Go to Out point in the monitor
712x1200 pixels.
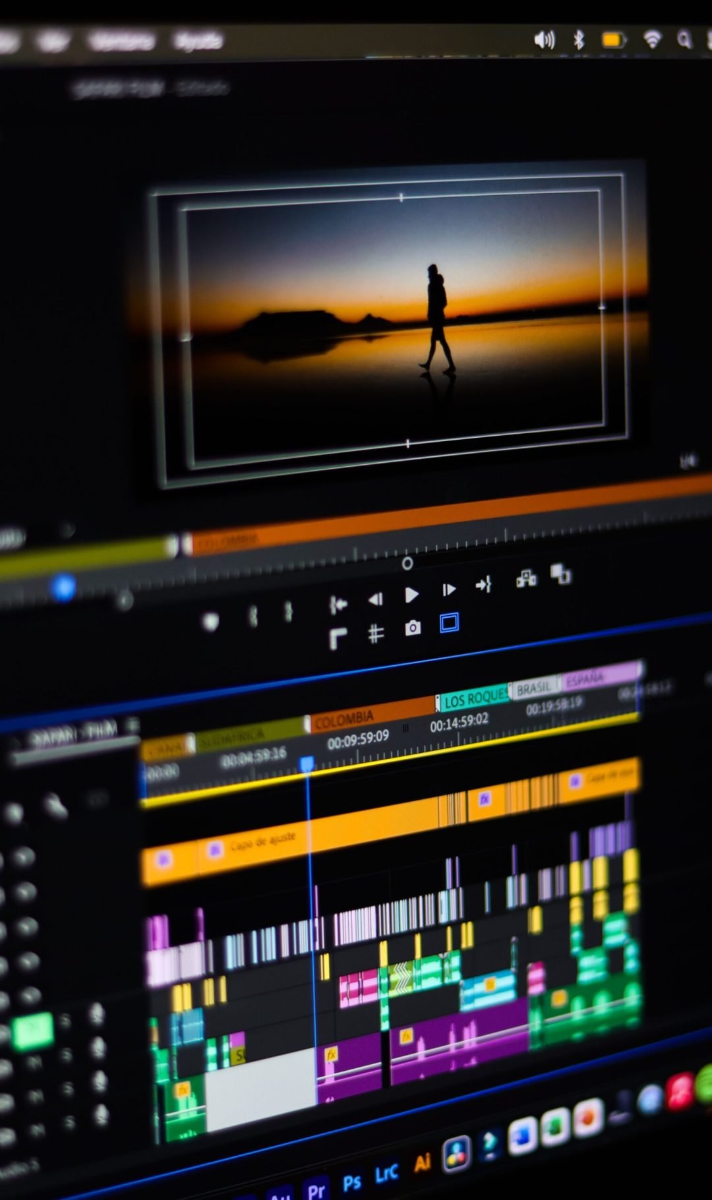[484, 584]
